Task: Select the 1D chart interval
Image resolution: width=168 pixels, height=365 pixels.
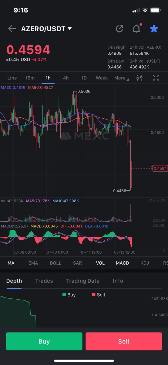Action: pos(84,78)
